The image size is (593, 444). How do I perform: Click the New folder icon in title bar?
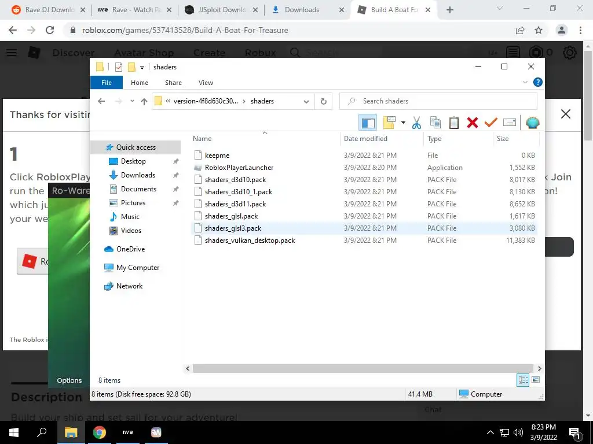coord(131,67)
